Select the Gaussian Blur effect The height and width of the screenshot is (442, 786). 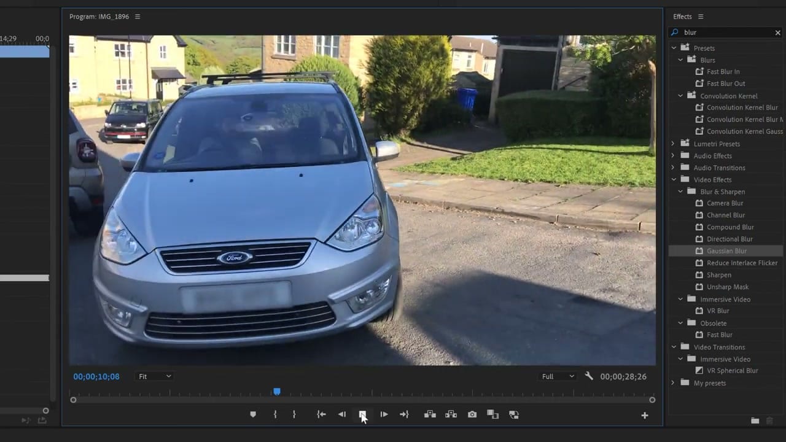726,250
